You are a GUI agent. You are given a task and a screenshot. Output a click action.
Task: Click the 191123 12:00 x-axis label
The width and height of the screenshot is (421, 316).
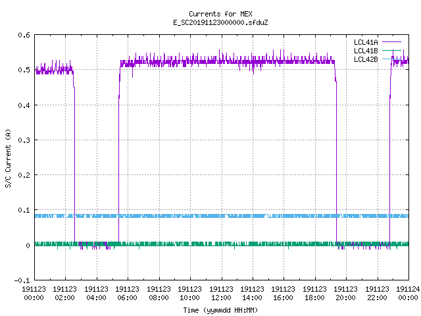221,294
